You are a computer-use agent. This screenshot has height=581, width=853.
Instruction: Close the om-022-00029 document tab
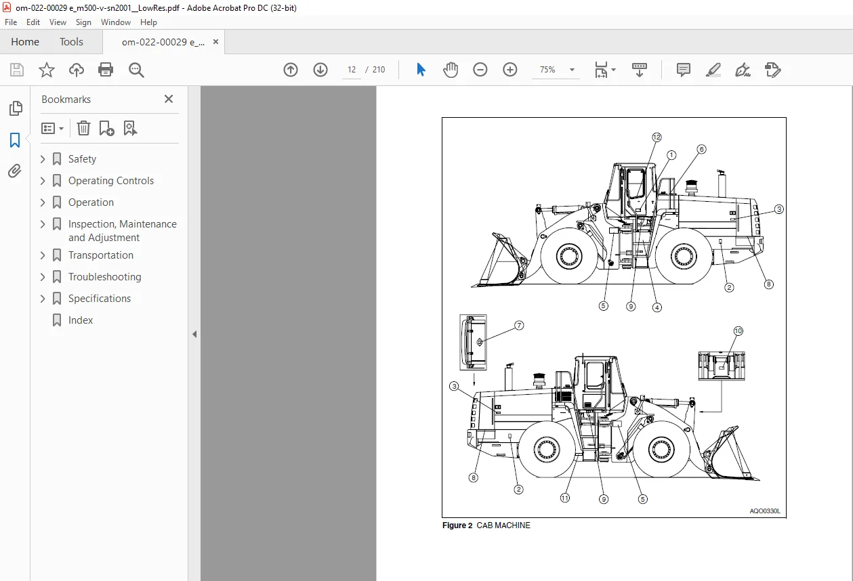[215, 42]
